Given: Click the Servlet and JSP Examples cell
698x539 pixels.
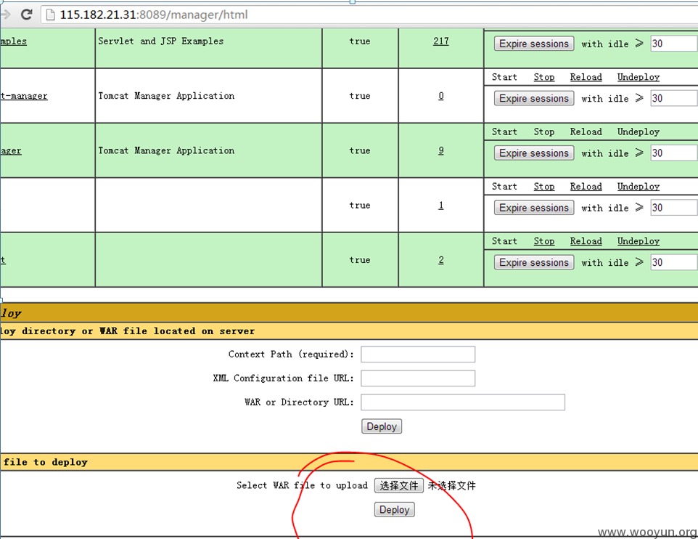Looking at the screenshot, I should click(x=208, y=48).
